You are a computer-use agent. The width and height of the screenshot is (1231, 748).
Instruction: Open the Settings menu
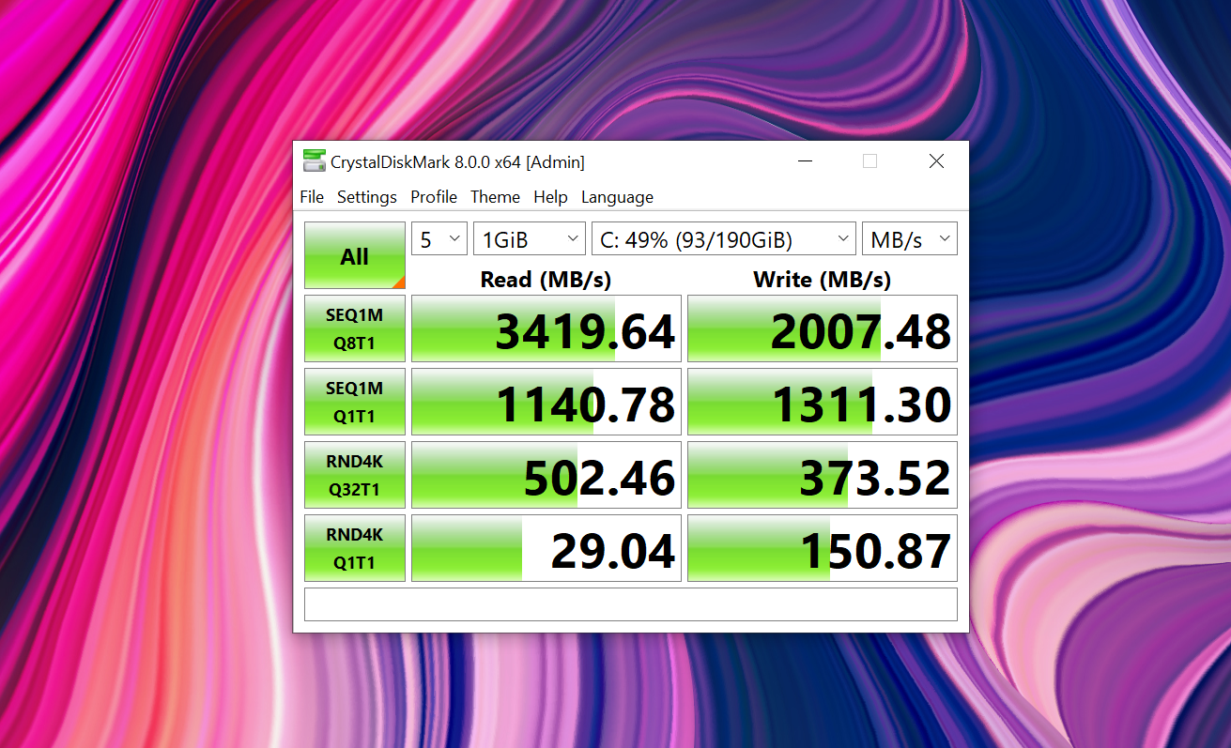[x=367, y=197]
